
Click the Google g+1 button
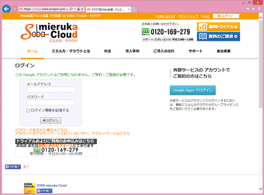pos(26,167)
